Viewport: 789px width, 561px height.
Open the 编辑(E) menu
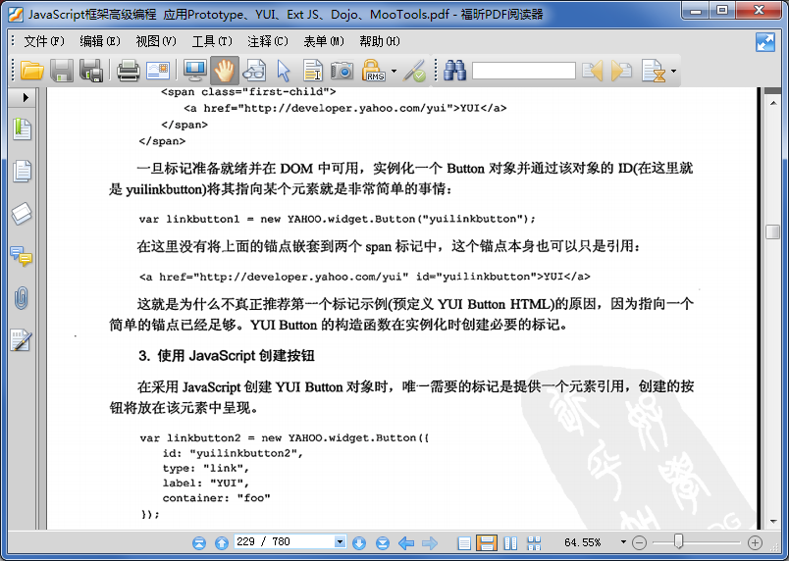(100, 41)
